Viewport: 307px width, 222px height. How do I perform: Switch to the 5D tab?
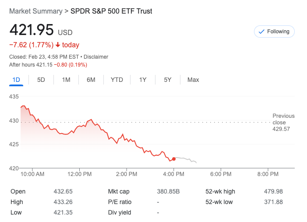41,80
